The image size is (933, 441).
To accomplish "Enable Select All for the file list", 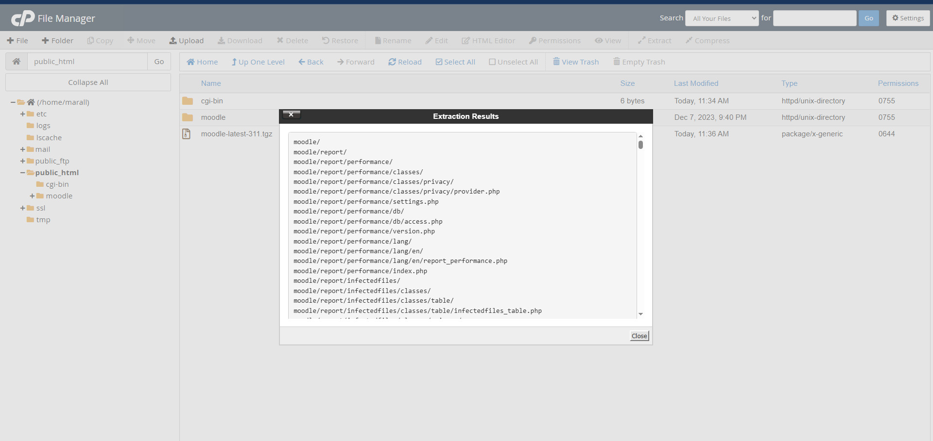I will (x=455, y=62).
